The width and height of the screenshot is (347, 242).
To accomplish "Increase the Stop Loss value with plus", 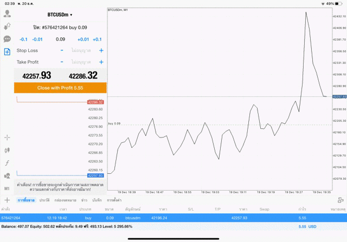I will coord(101,50).
